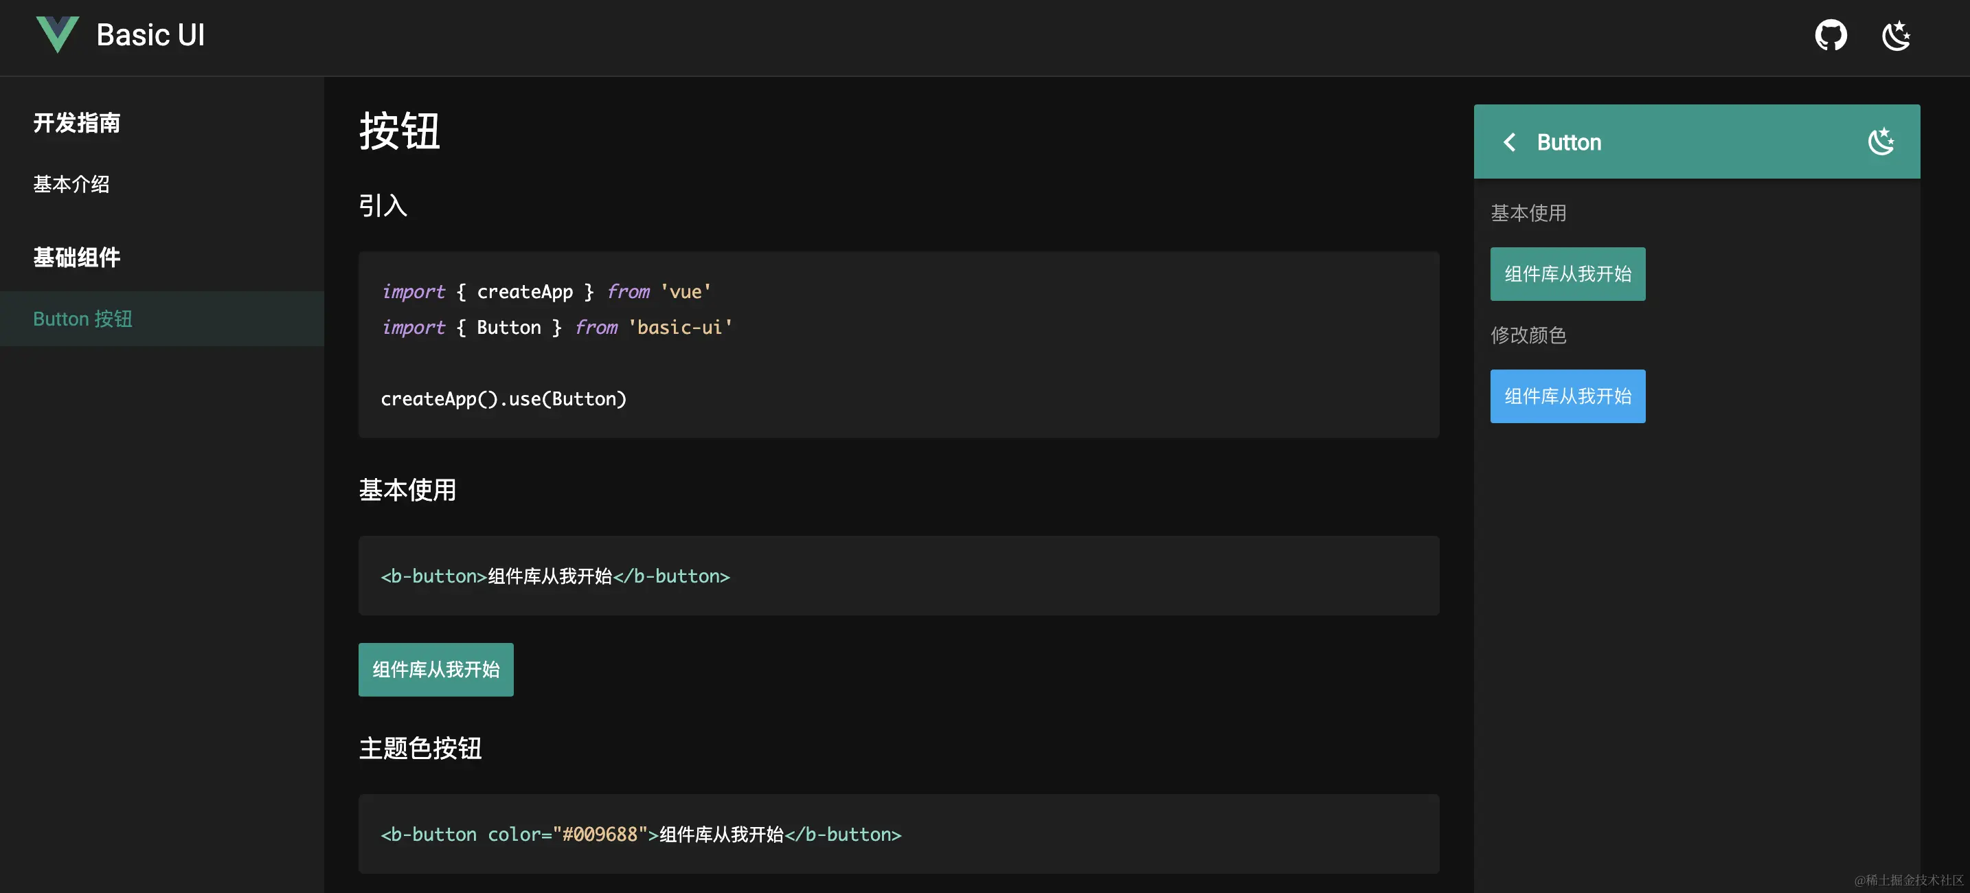Click the 按钮 page heading

[399, 131]
